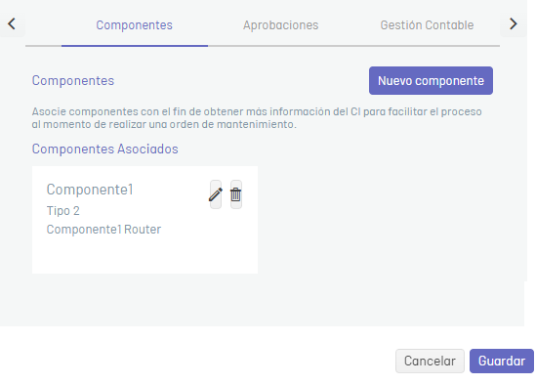Click the Tipo 2 label in card

63,211
